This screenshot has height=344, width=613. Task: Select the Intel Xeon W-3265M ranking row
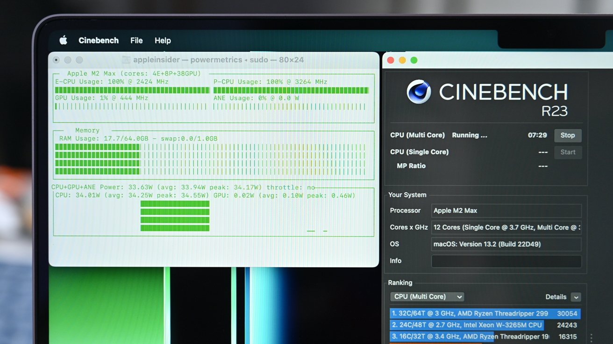click(x=485, y=325)
